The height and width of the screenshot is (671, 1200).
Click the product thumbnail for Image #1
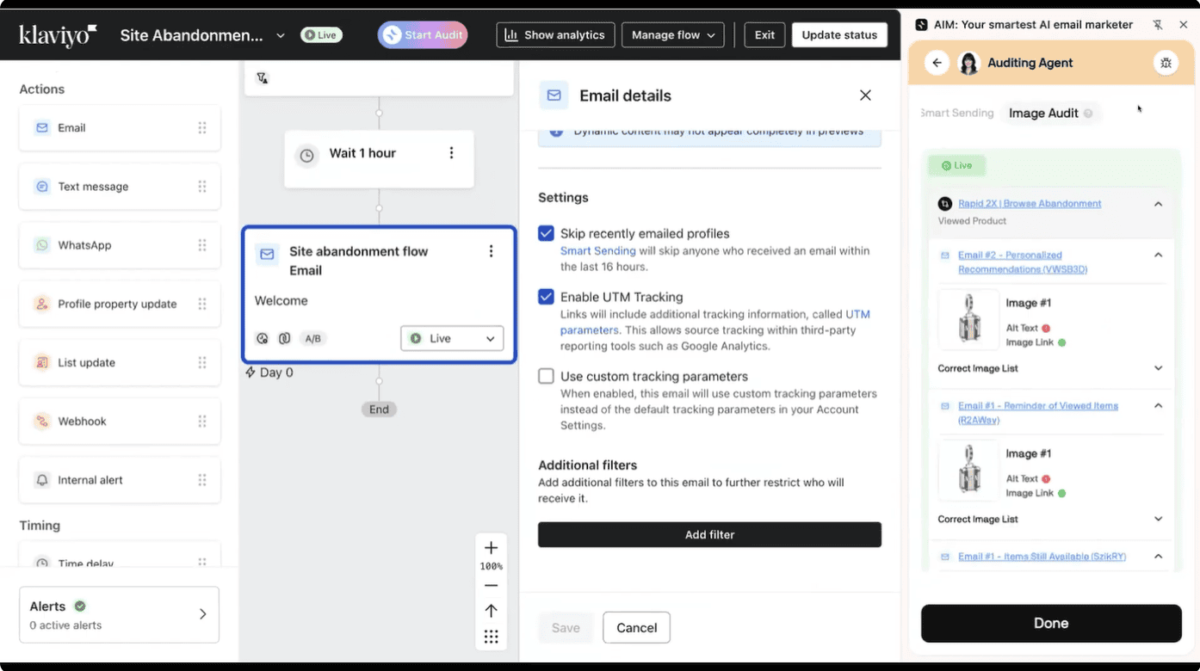[968, 319]
